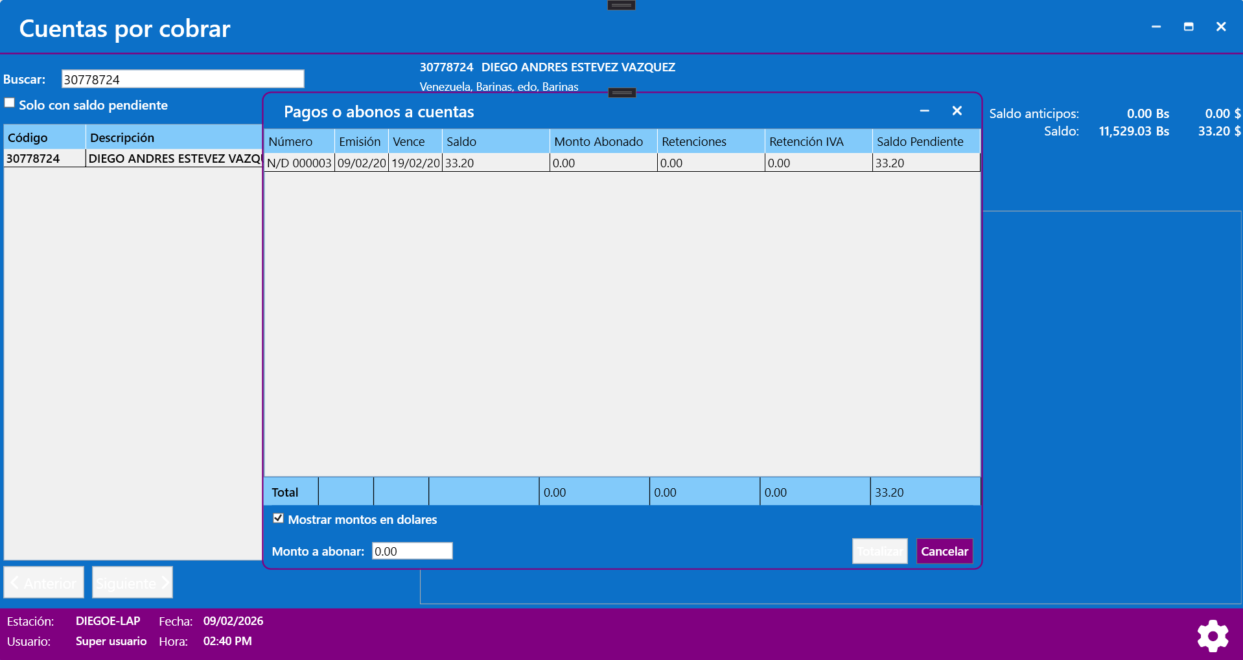Maximize the Cuentas por cobrar window

[1188, 27]
